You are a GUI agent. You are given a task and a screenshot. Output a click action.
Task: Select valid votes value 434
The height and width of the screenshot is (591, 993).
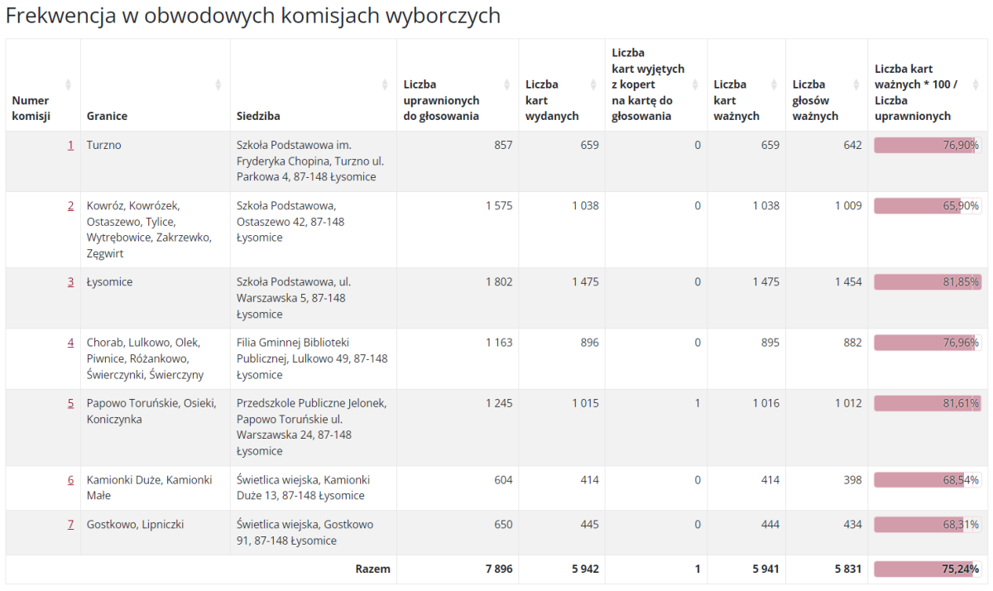coord(852,525)
